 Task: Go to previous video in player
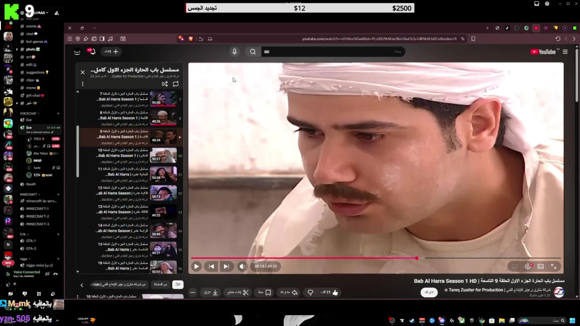coord(211,266)
